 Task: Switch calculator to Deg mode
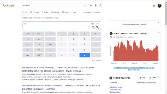39,34
